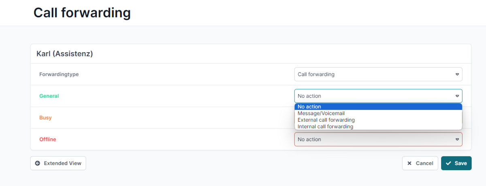Screen dimensions: 486x186
Task: Click the Save checkmark icon
Action: tap(448, 163)
